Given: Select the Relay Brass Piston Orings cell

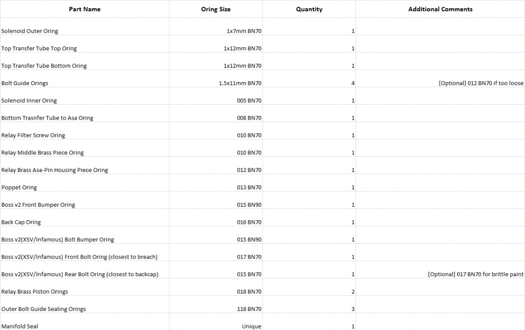Looking at the screenshot, I should coord(85,288).
